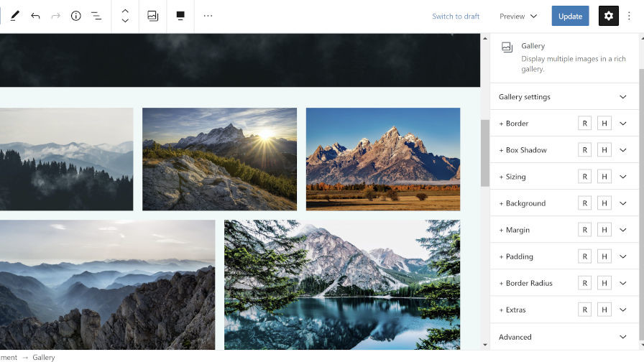The width and height of the screenshot is (644, 362).
Task: Select the sunrise mountain gallery image
Action: coord(219,159)
